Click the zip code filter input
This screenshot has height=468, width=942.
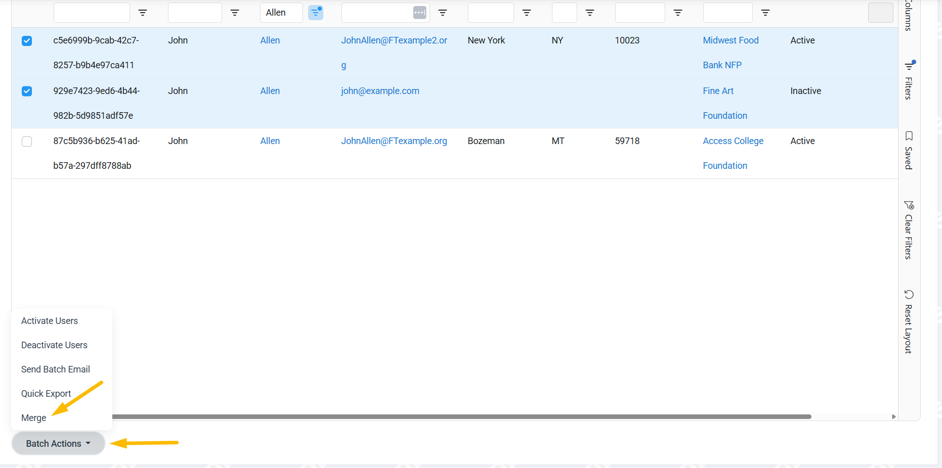pyautogui.click(x=640, y=13)
